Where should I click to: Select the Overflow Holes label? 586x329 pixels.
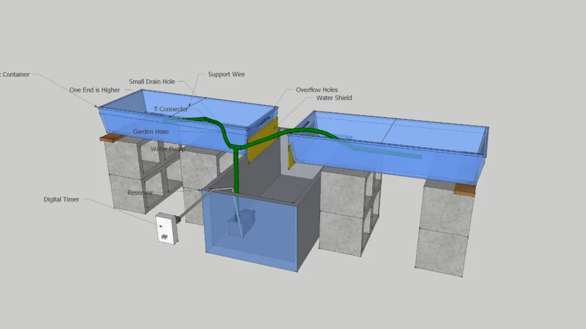pyautogui.click(x=316, y=90)
